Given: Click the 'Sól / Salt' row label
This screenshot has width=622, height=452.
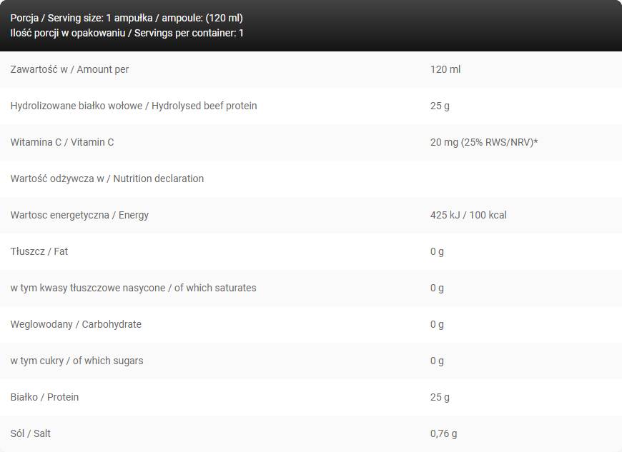Looking at the screenshot, I should pyautogui.click(x=31, y=433).
